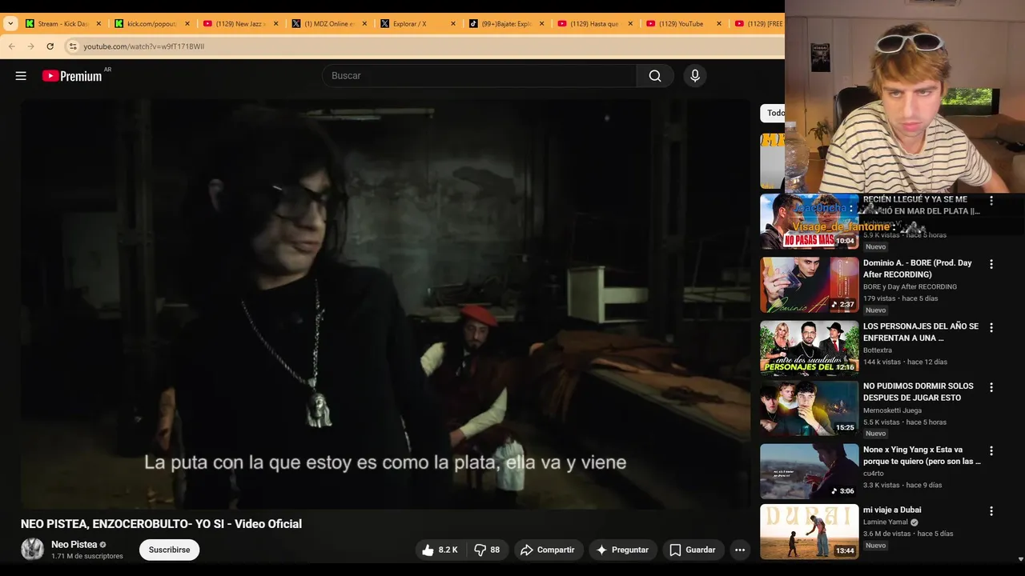Screen dimensions: 1025x576
Task: Subscribe using the Suscribirse button
Action: pos(169,550)
